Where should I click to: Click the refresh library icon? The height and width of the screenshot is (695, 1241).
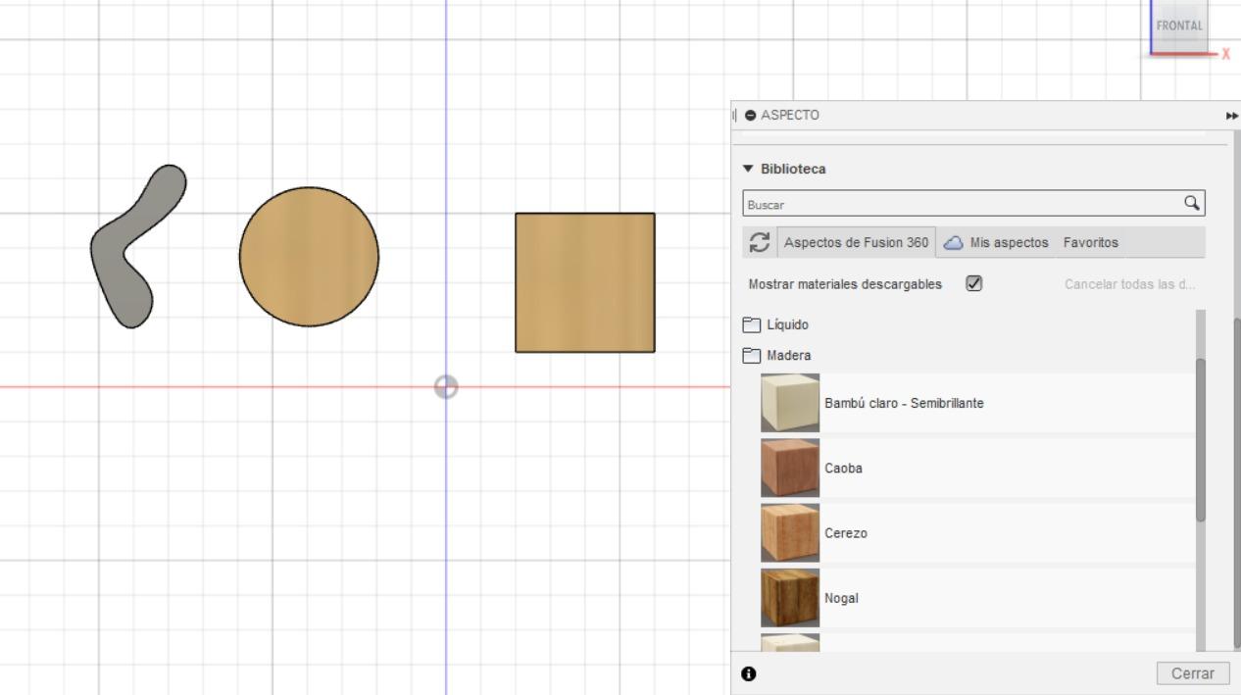[759, 242]
